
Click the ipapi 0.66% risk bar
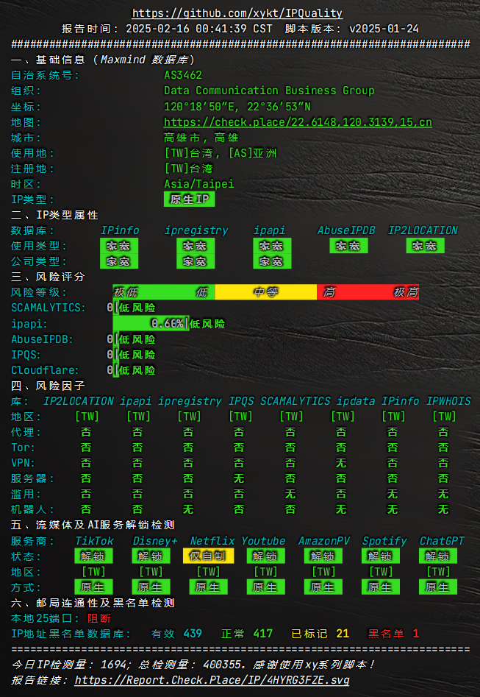coord(151,323)
